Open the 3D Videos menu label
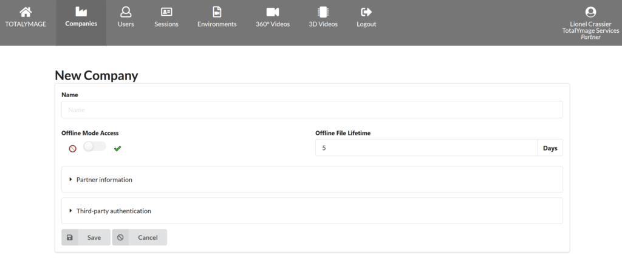The height and width of the screenshot is (272, 622). [323, 24]
